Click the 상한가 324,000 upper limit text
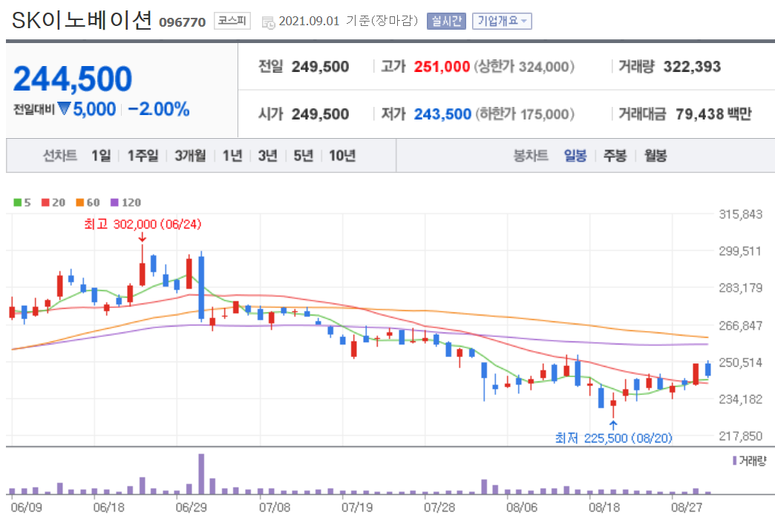 tap(524, 66)
